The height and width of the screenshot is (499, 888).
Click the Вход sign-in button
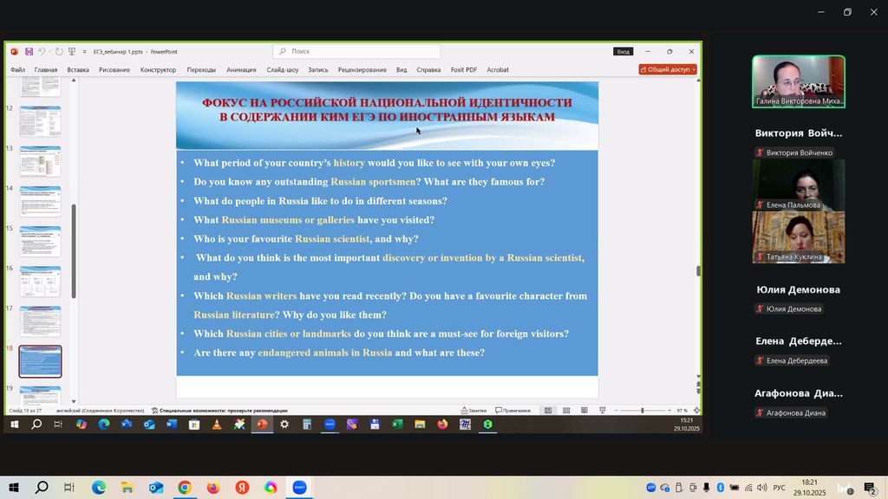(623, 52)
